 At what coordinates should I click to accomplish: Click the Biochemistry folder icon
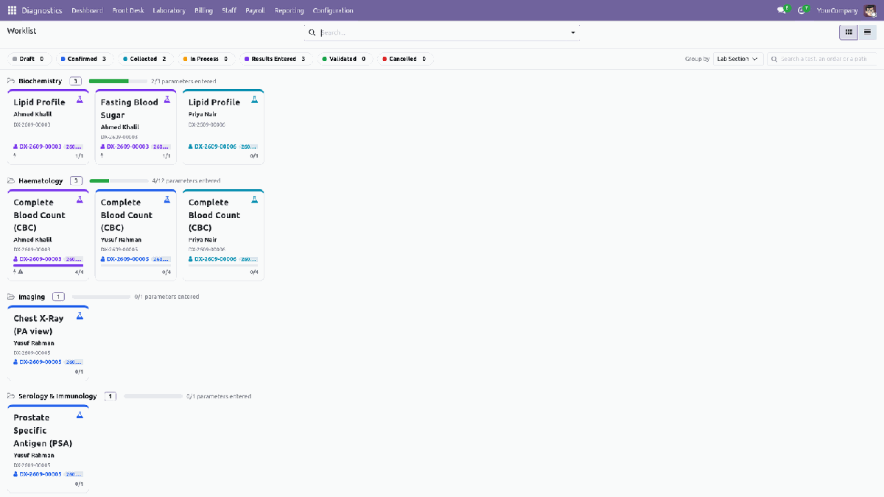coord(11,81)
